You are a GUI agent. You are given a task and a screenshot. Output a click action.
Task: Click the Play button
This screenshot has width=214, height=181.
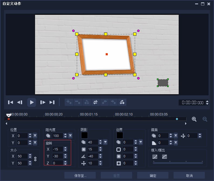tap(32, 102)
